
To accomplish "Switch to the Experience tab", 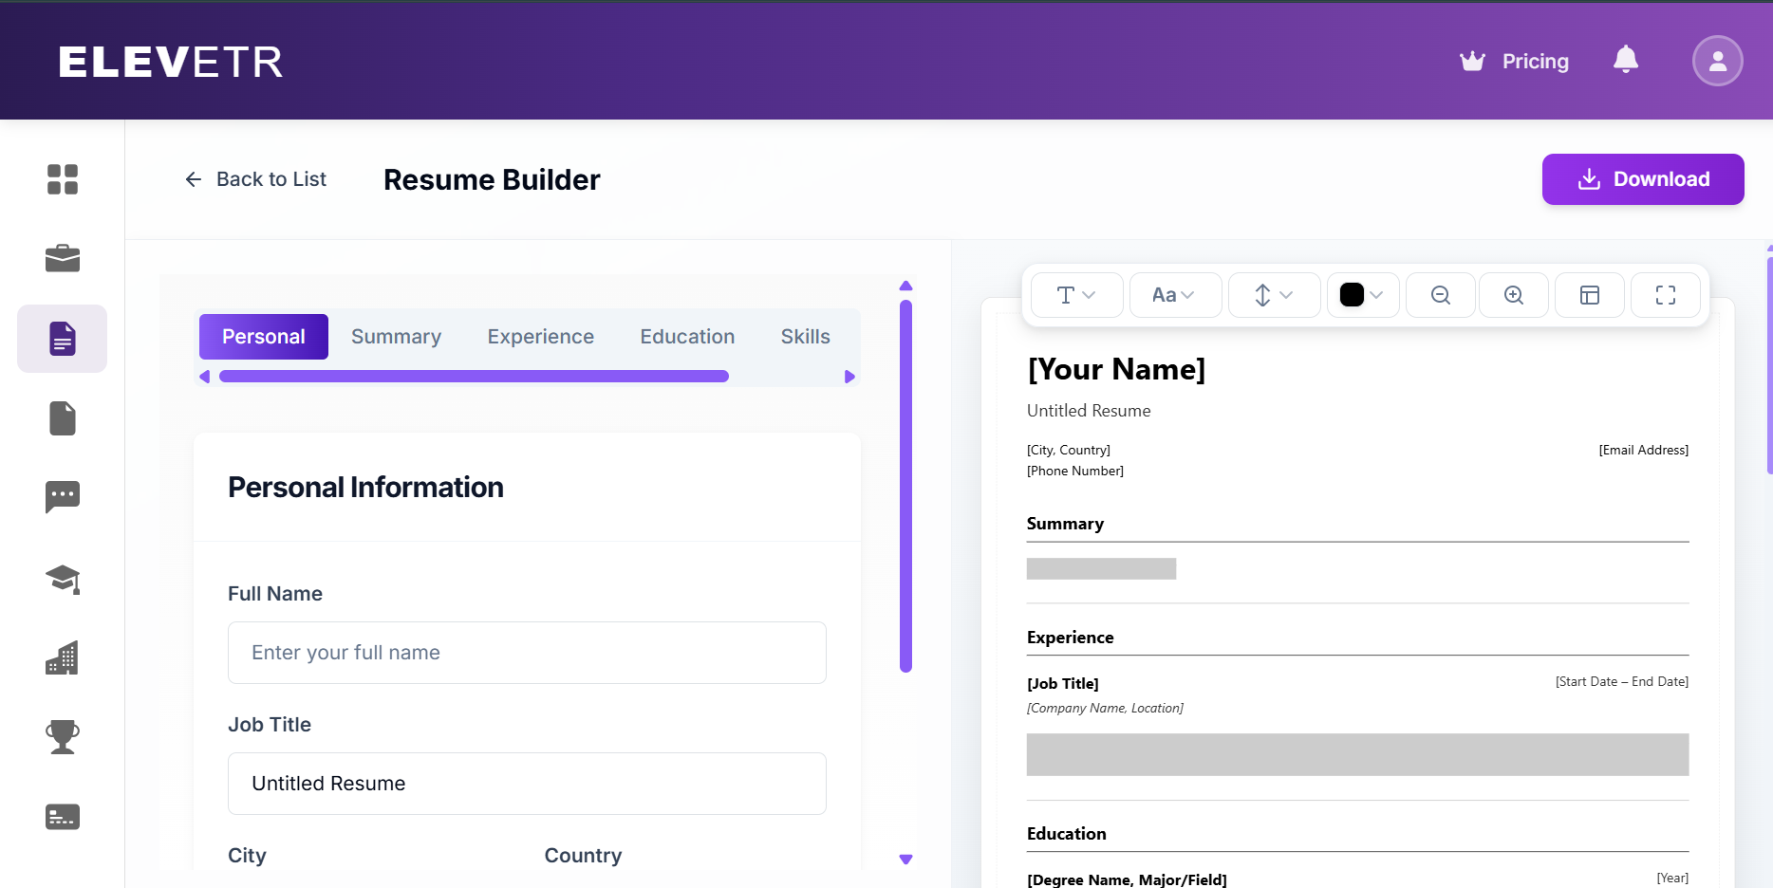I will (x=540, y=336).
